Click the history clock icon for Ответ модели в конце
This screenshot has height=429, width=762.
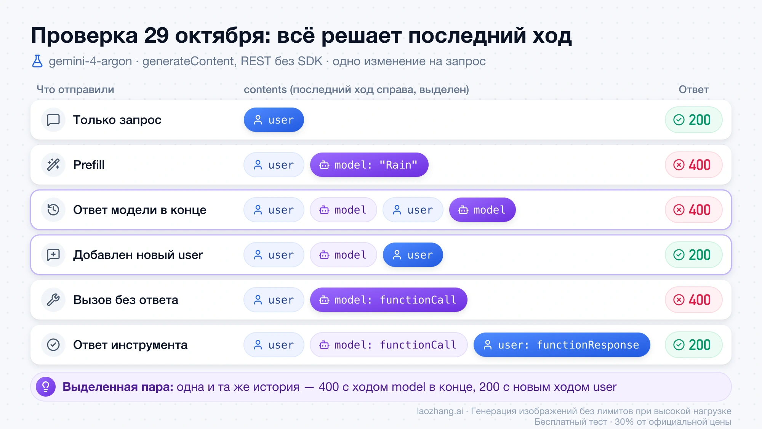[x=53, y=210]
